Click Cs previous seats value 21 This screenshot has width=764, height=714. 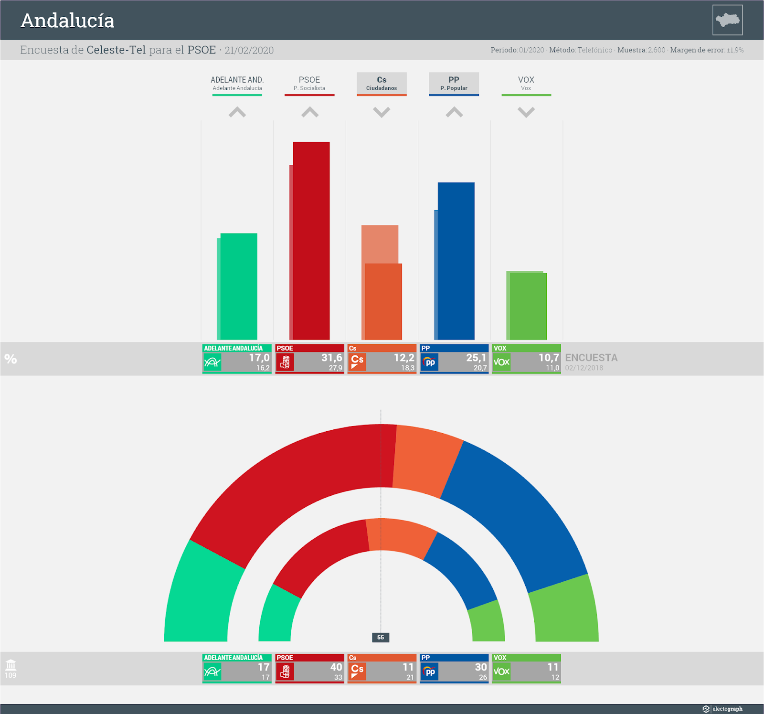[x=410, y=677]
